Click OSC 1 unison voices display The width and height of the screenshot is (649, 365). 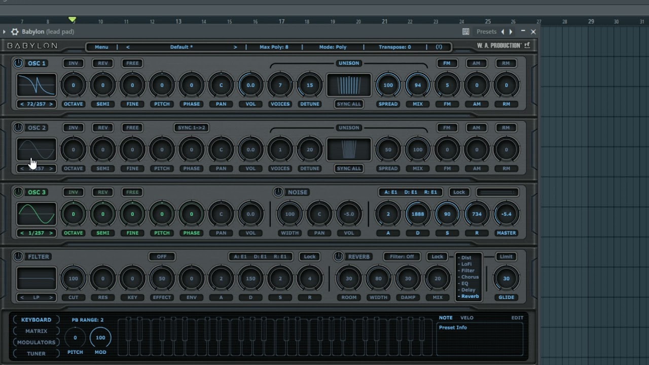coord(349,85)
